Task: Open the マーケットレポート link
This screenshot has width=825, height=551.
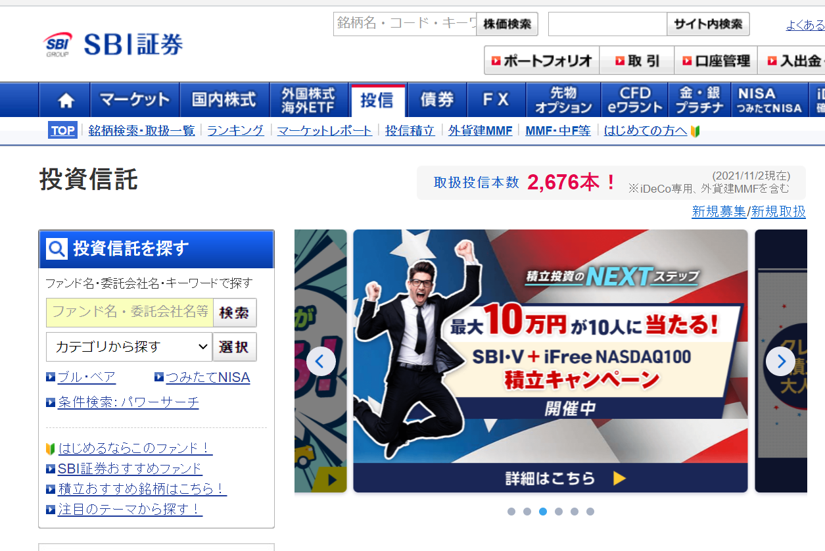Action: click(x=325, y=131)
